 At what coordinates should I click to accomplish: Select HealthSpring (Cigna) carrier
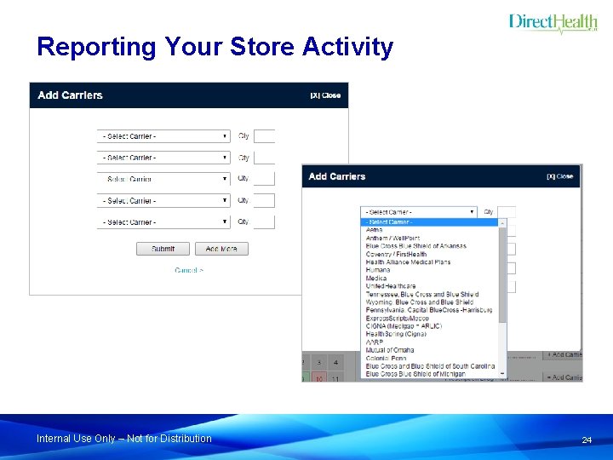tap(429, 334)
